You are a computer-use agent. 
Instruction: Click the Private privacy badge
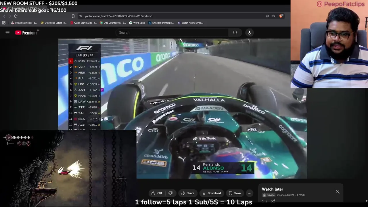pyautogui.click(x=269, y=195)
